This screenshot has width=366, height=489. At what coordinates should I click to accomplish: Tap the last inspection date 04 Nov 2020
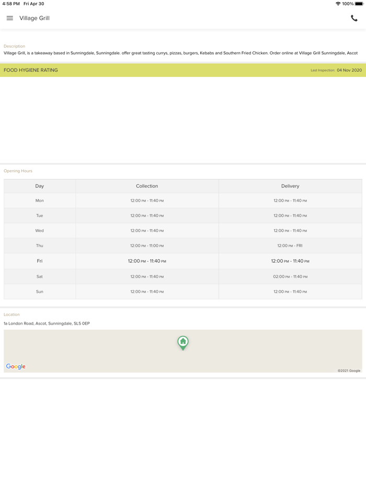pyautogui.click(x=349, y=70)
